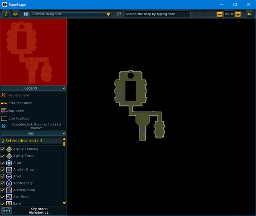Collapse the Key section
256x216 pixels.
[64, 134]
